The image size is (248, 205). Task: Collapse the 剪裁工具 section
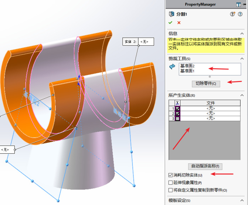pyautogui.click(x=242, y=58)
